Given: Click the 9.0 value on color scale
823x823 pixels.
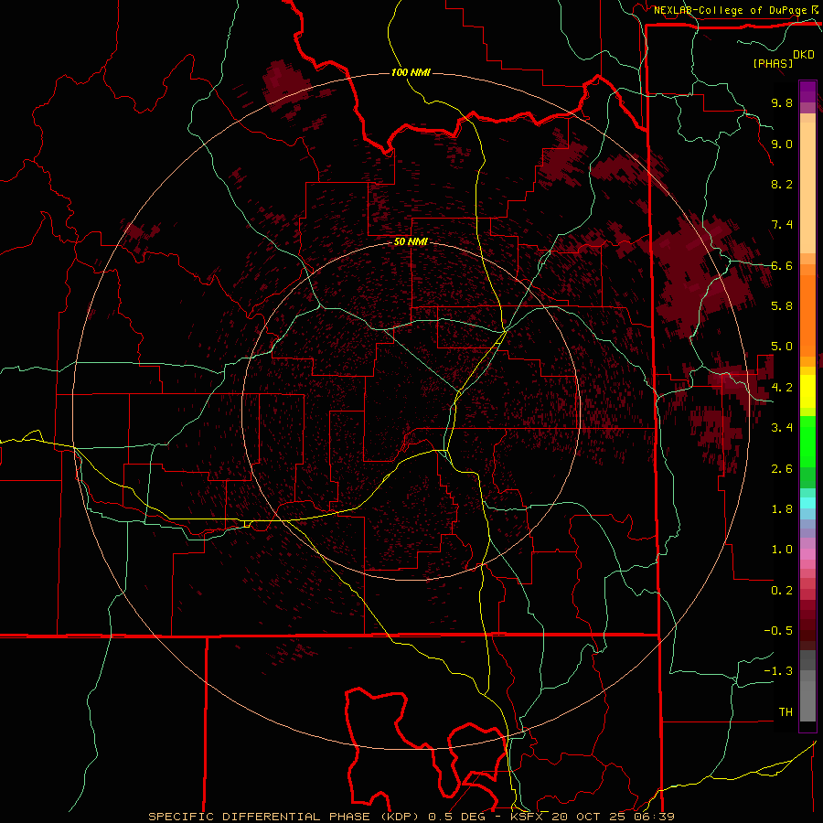Looking at the screenshot, I should (x=782, y=144).
